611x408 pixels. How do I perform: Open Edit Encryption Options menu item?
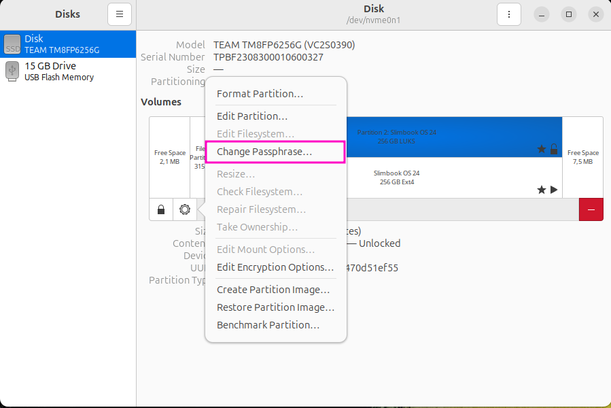(x=275, y=267)
